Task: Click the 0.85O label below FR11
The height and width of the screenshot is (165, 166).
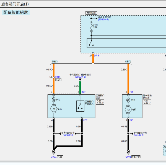Action: click(x=50, y=86)
